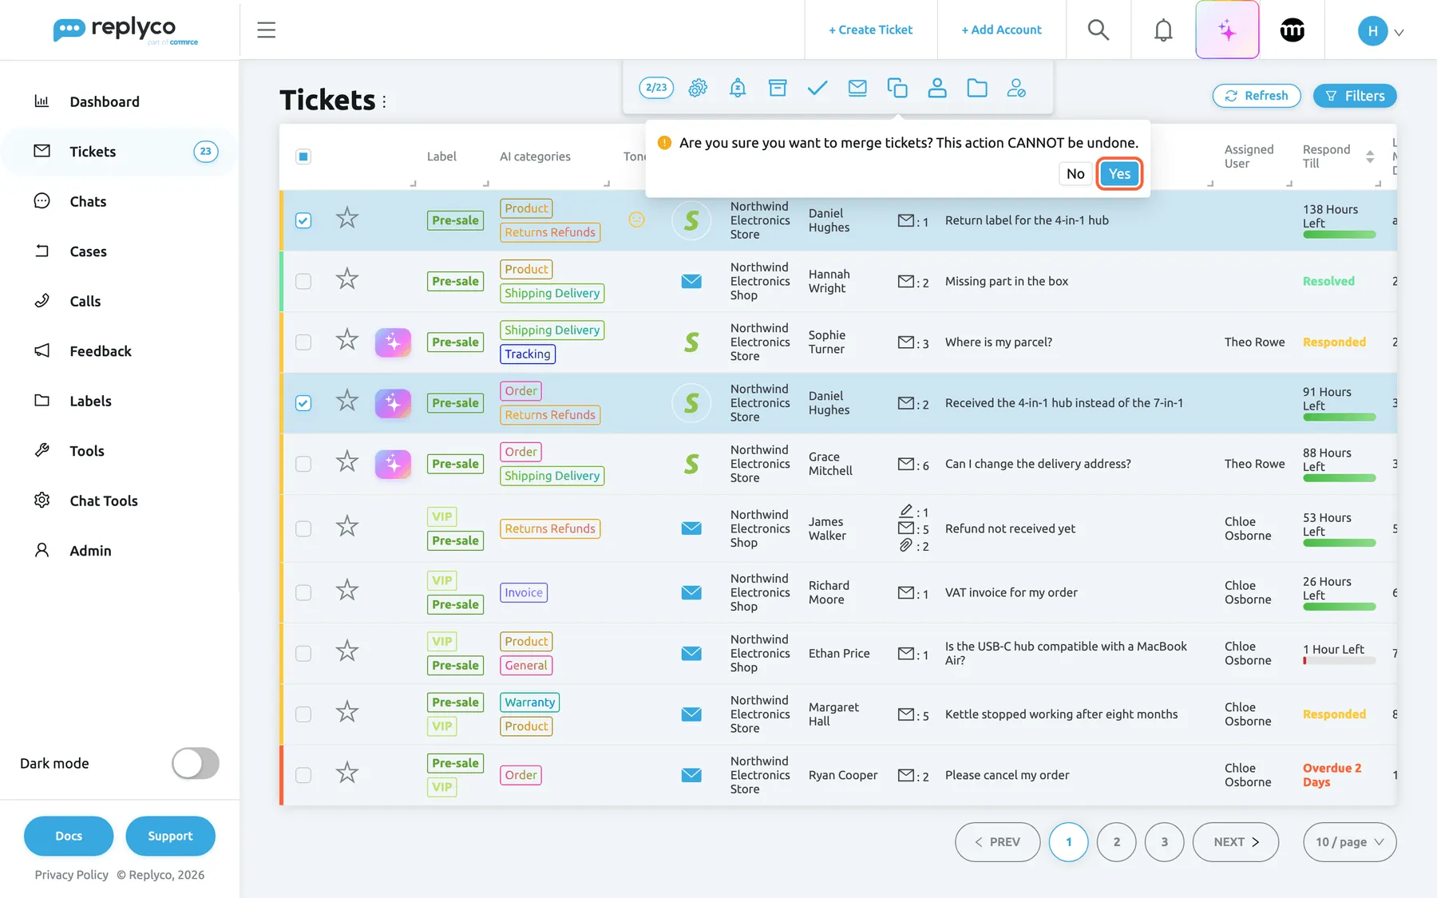The image size is (1437, 898).
Task: Expand the H user profile dropdown
Action: click(x=1381, y=31)
